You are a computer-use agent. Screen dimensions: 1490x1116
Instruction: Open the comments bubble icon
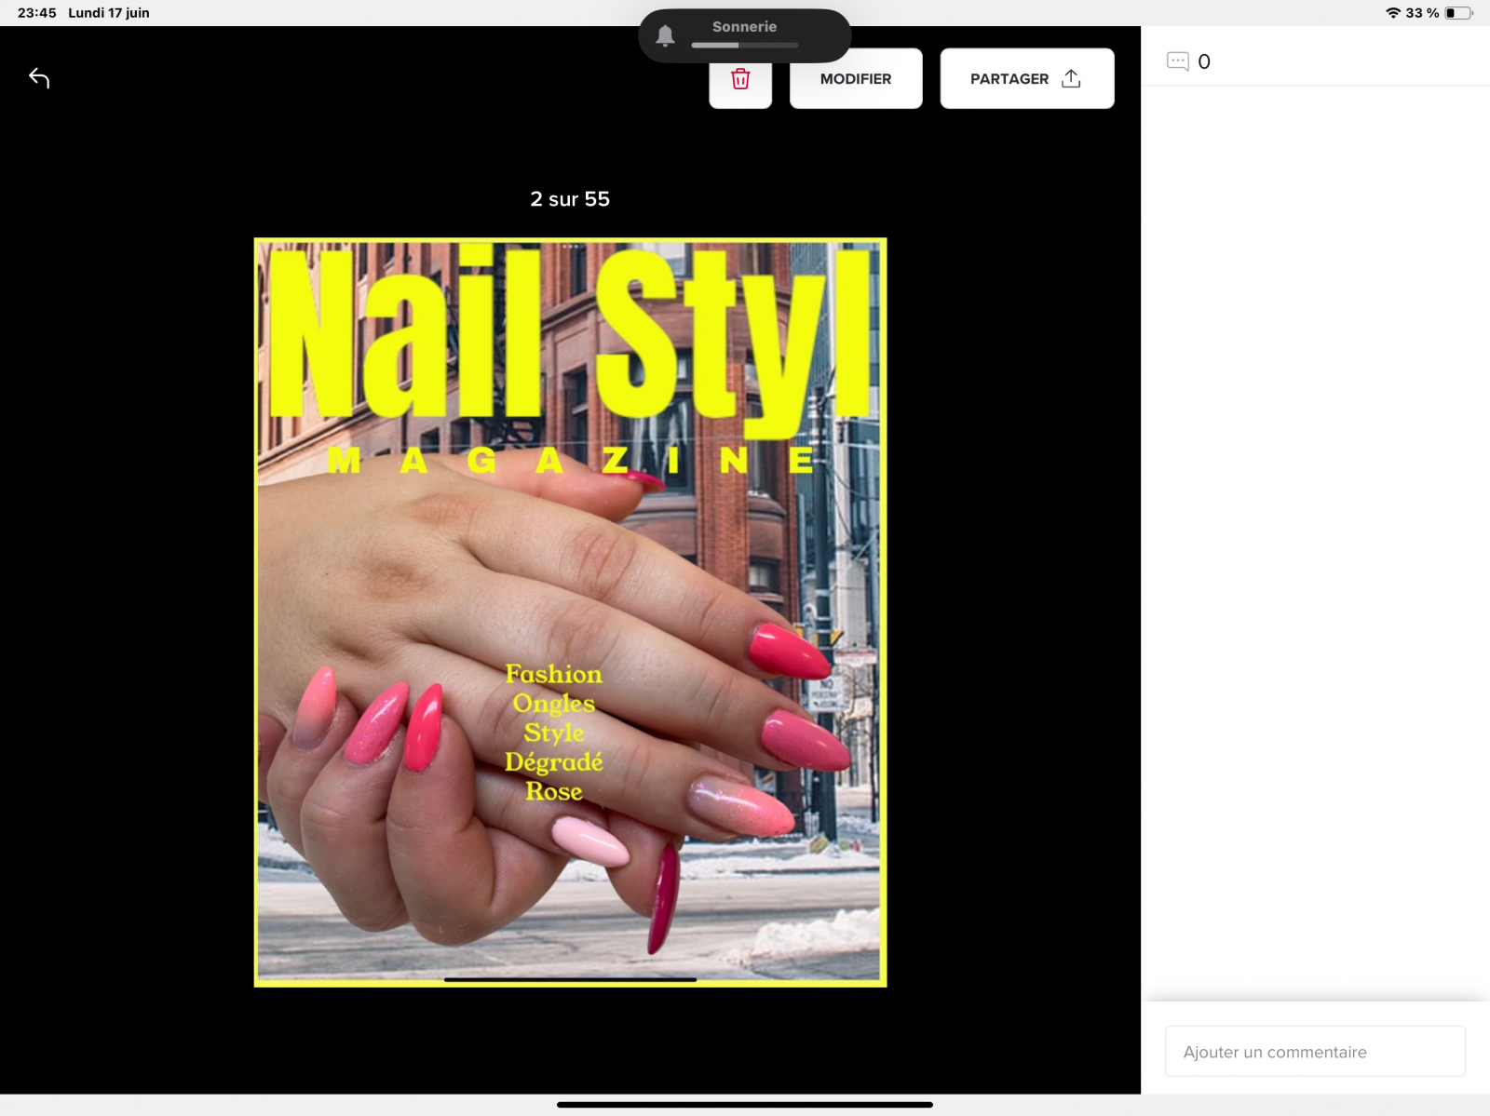click(1177, 61)
